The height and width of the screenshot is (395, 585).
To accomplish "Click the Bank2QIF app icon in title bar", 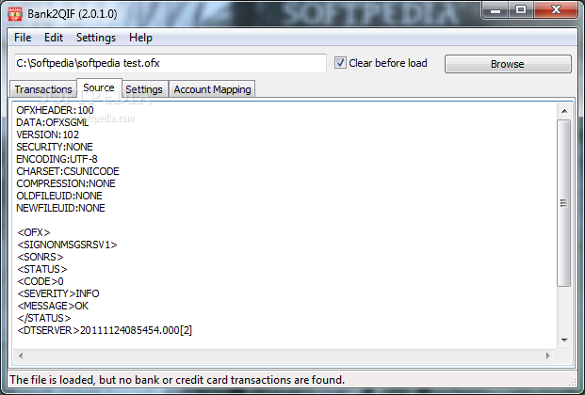I will pyautogui.click(x=15, y=14).
